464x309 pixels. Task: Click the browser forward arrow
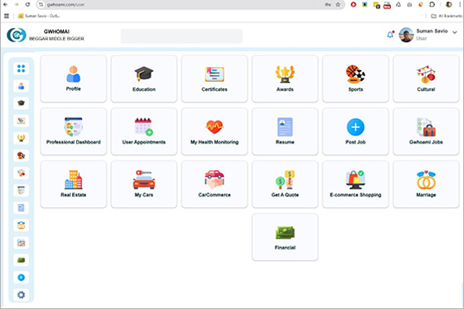(17, 4)
